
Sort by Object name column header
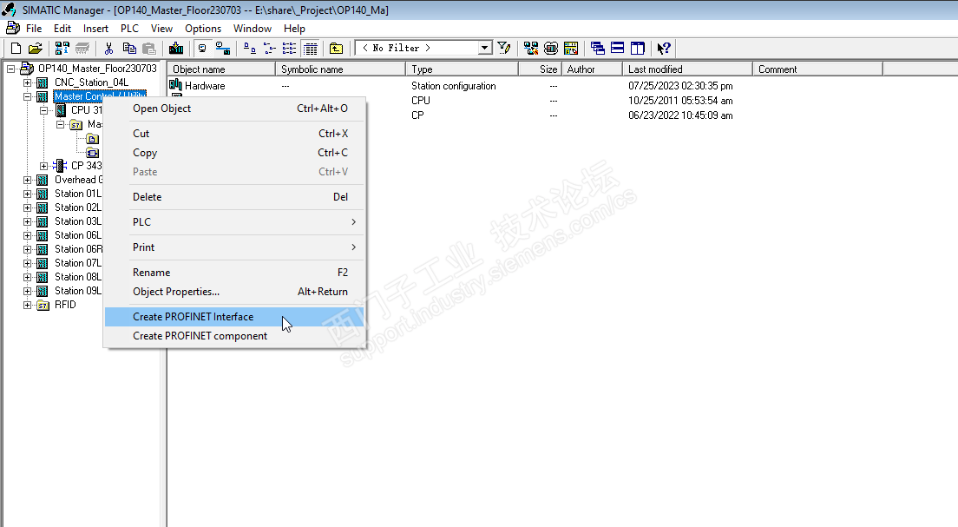(x=221, y=69)
